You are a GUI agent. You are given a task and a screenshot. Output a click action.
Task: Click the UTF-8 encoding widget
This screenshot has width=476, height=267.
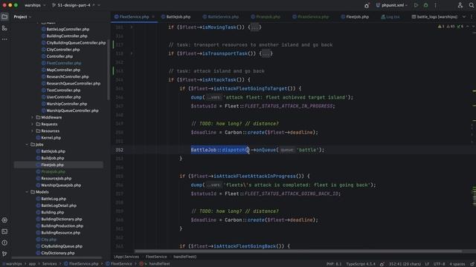[439, 264]
